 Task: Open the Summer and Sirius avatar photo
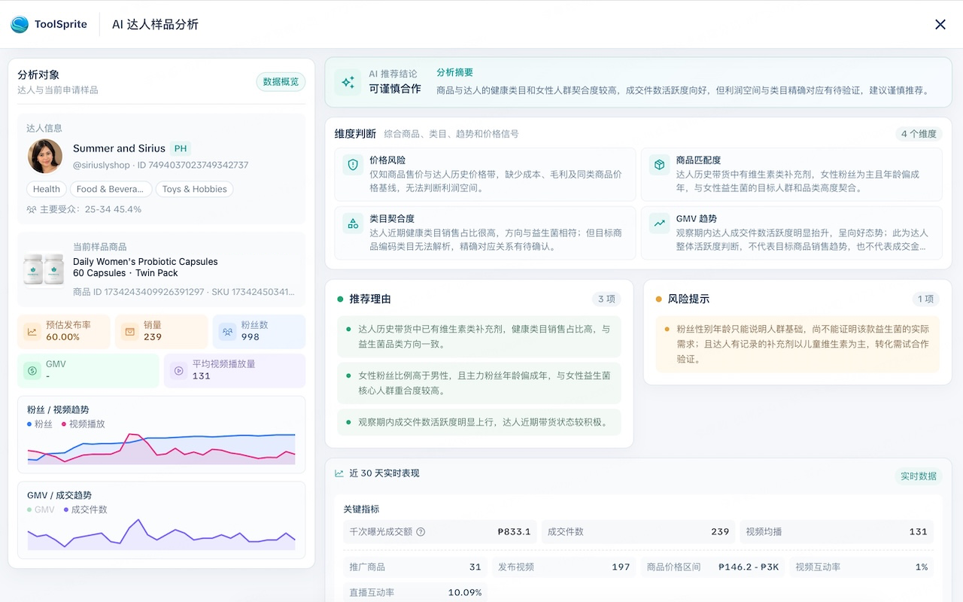(x=45, y=156)
